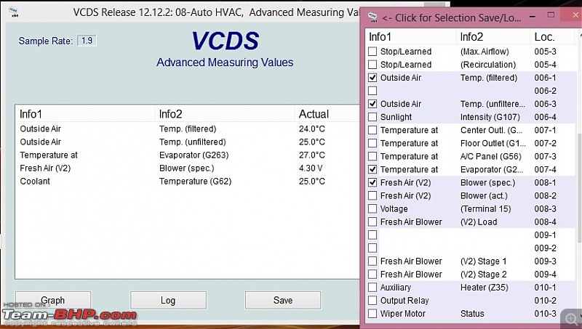Image resolution: width=582 pixels, height=329 pixels.
Task: Click the Loc. column header
Action: (552, 37)
